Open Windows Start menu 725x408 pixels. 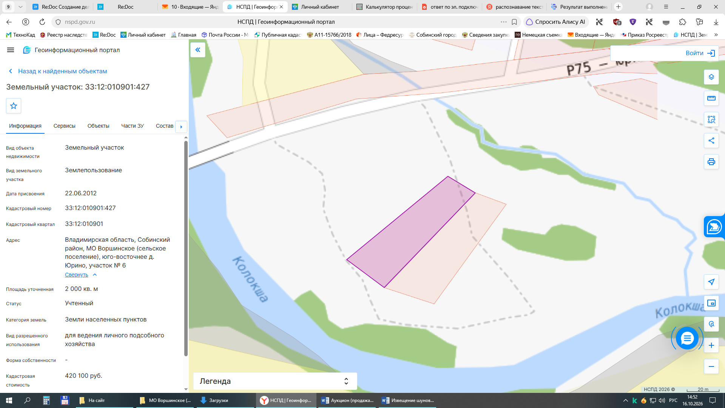pyautogui.click(x=9, y=400)
